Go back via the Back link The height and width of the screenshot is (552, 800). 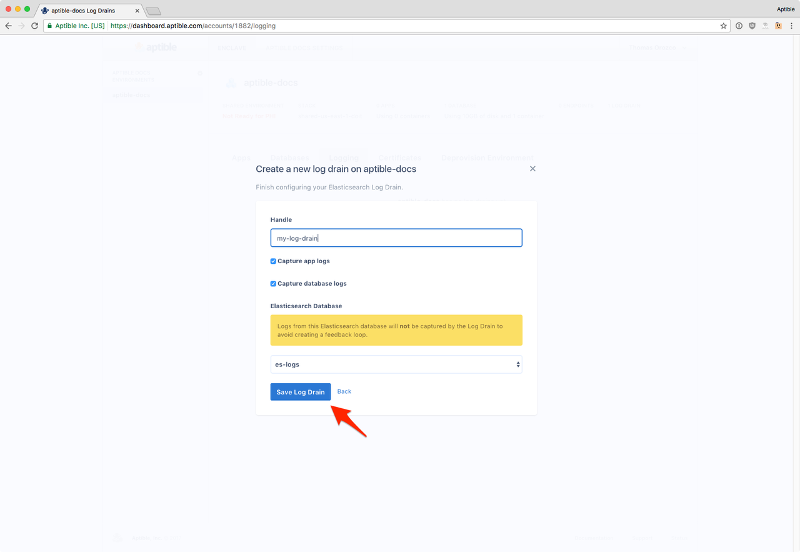(344, 391)
